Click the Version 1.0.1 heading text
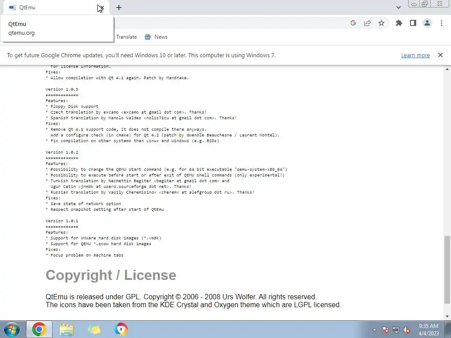451x338 pixels. click(x=62, y=221)
